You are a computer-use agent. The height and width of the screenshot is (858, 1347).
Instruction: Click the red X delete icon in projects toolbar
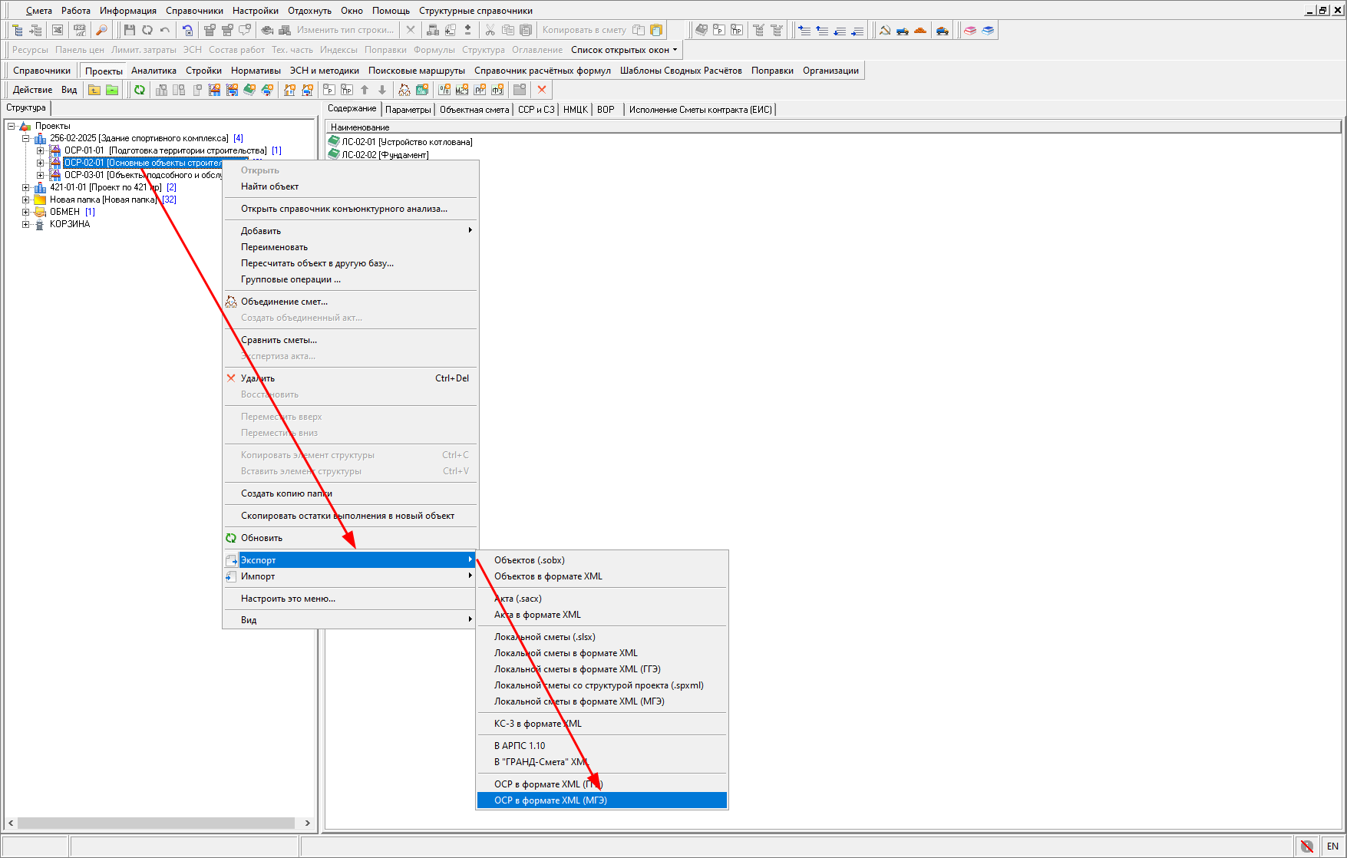click(x=542, y=90)
